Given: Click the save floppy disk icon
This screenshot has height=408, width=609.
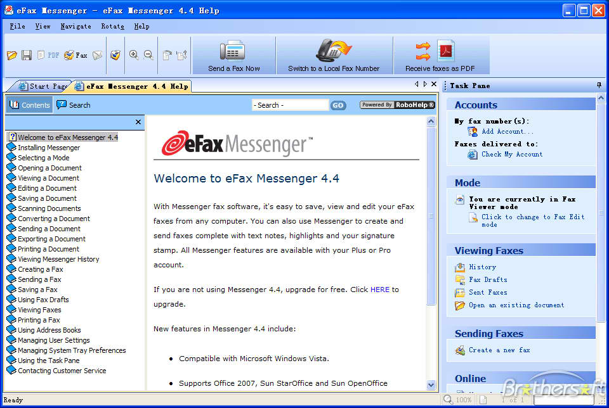Looking at the screenshot, I should point(27,56).
